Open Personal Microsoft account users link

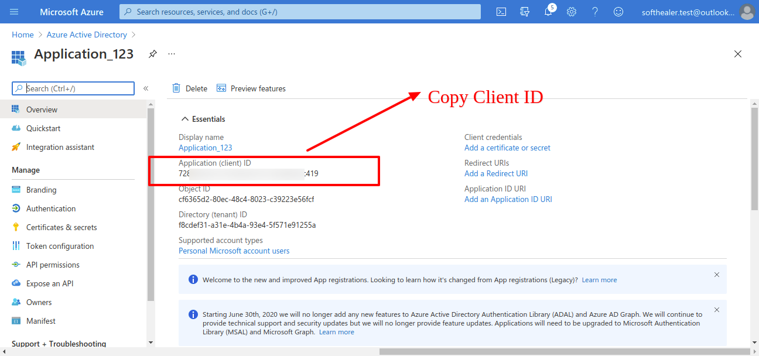click(x=234, y=251)
